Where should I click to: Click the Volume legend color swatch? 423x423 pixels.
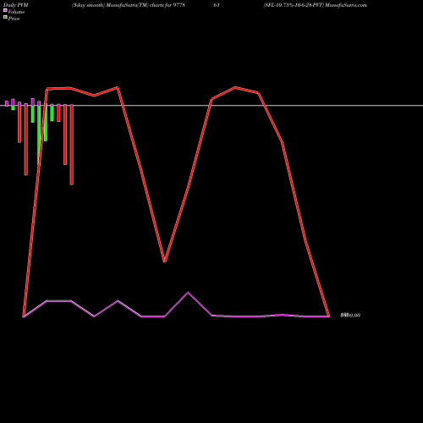[5, 10]
